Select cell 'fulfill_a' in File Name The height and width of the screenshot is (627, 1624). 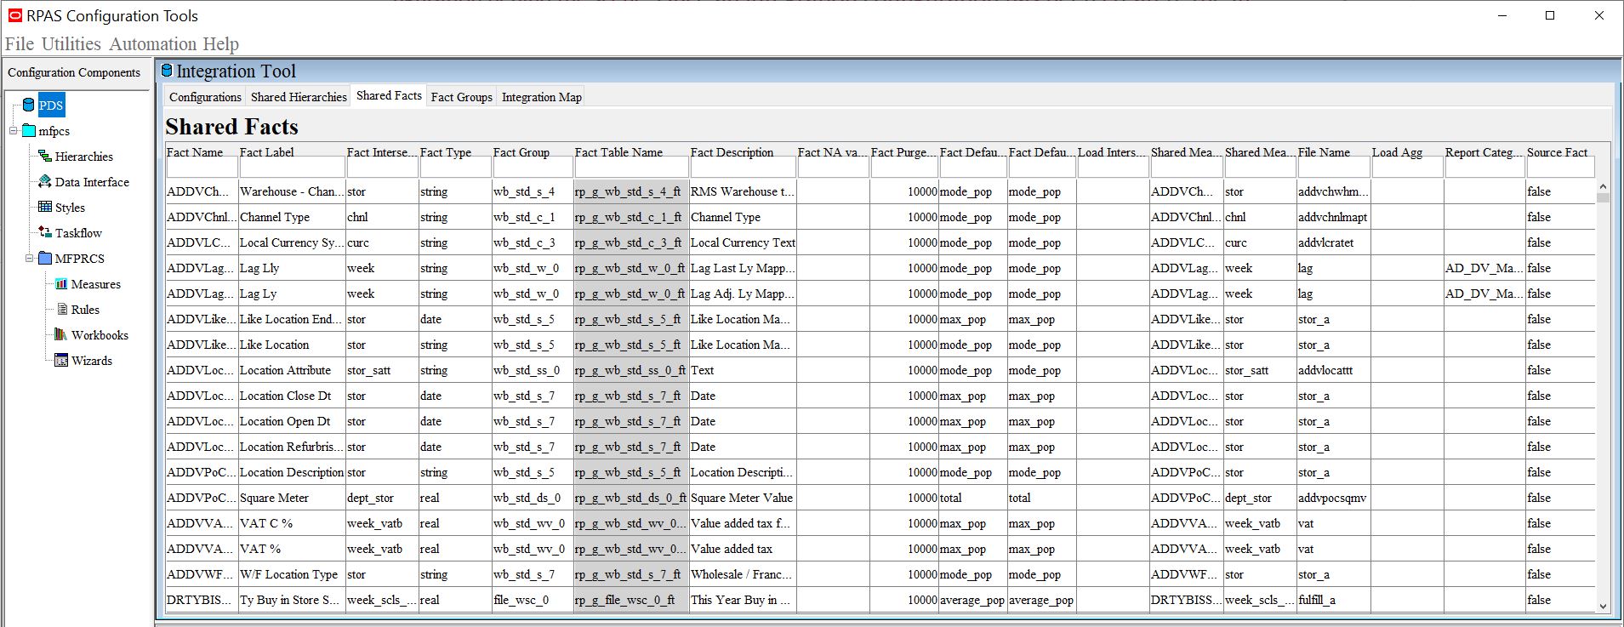pos(1333,600)
